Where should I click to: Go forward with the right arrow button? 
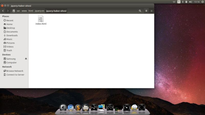(8, 11)
